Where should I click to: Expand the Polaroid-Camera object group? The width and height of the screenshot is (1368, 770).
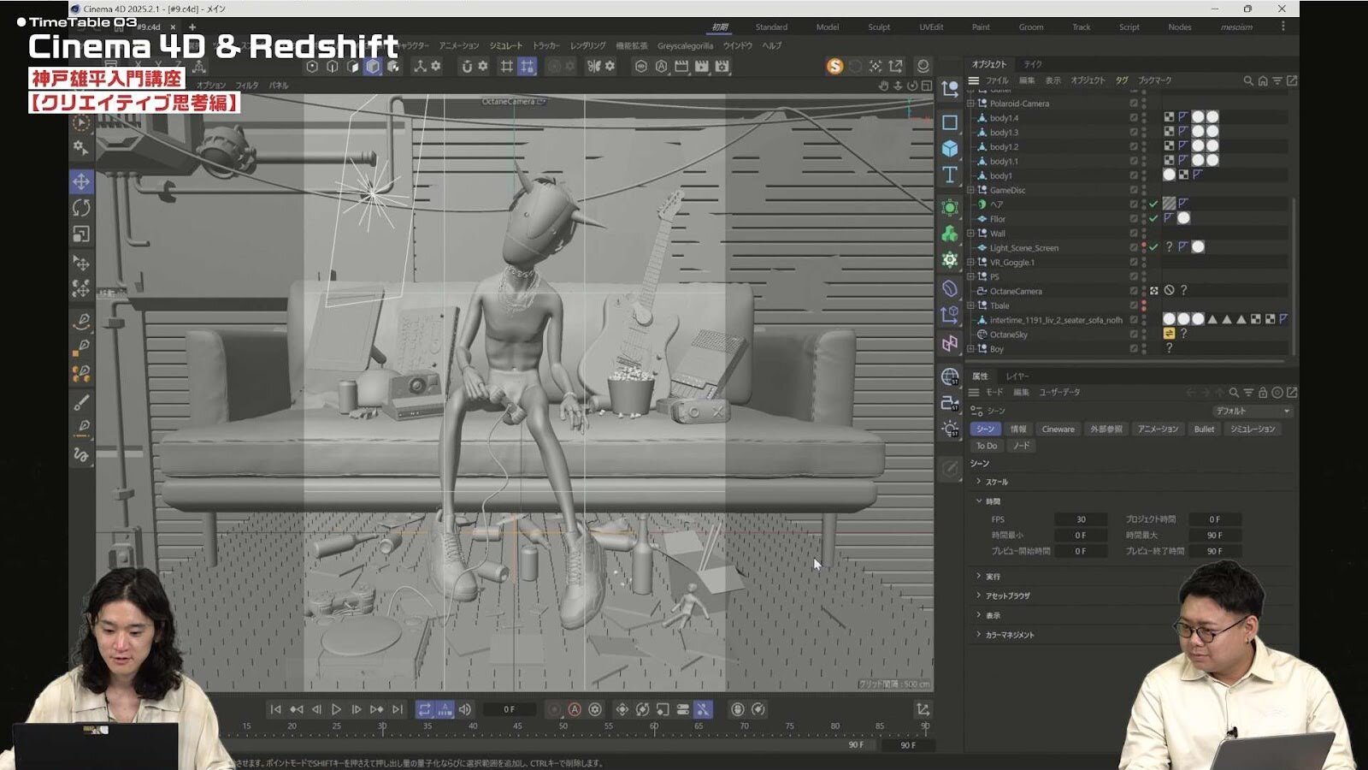pos(971,104)
